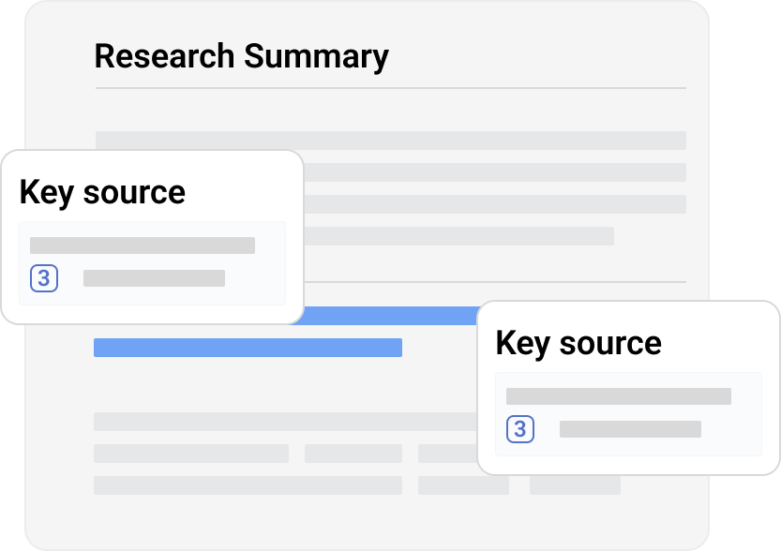This screenshot has width=781, height=551.
Task: Click the middle gray chip in second-to-last row
Action: [353, 454]
